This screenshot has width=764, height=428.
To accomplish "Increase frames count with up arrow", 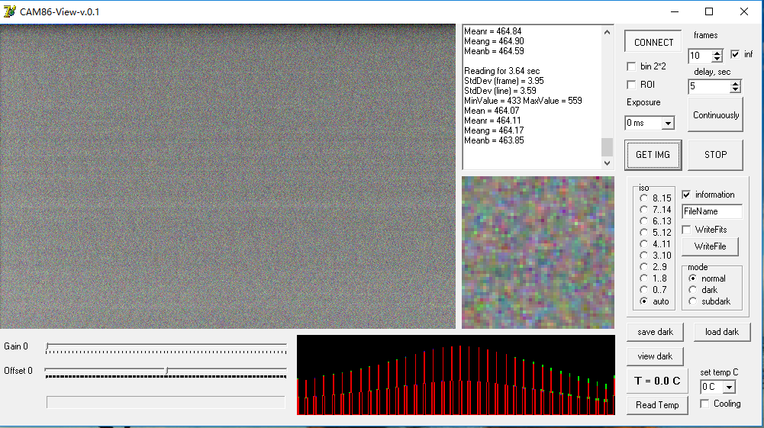I will coord(717,53).
